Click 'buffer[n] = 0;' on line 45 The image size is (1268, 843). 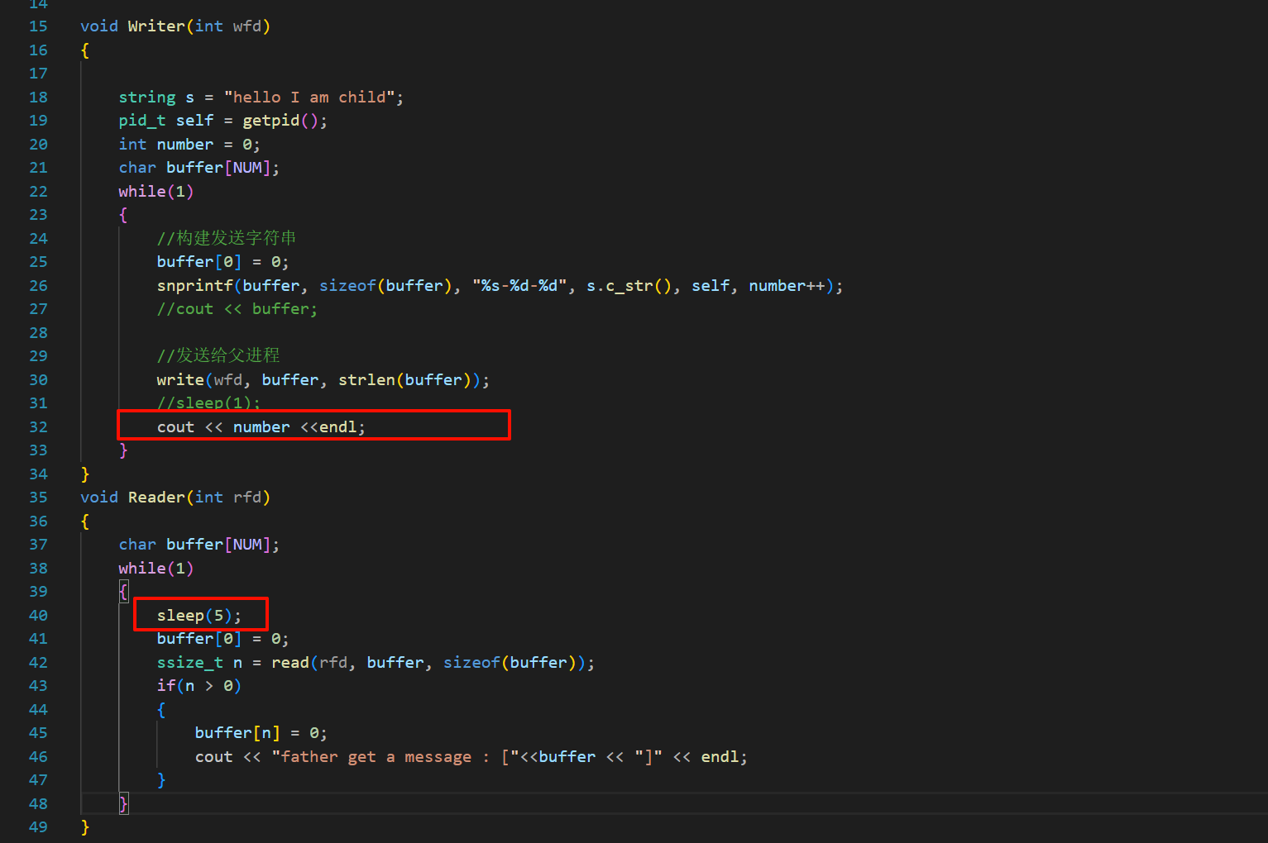261,733
